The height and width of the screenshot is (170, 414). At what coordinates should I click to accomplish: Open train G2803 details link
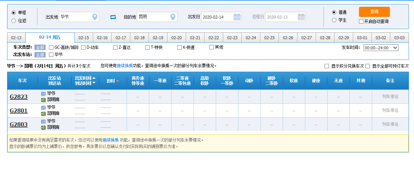19,125
